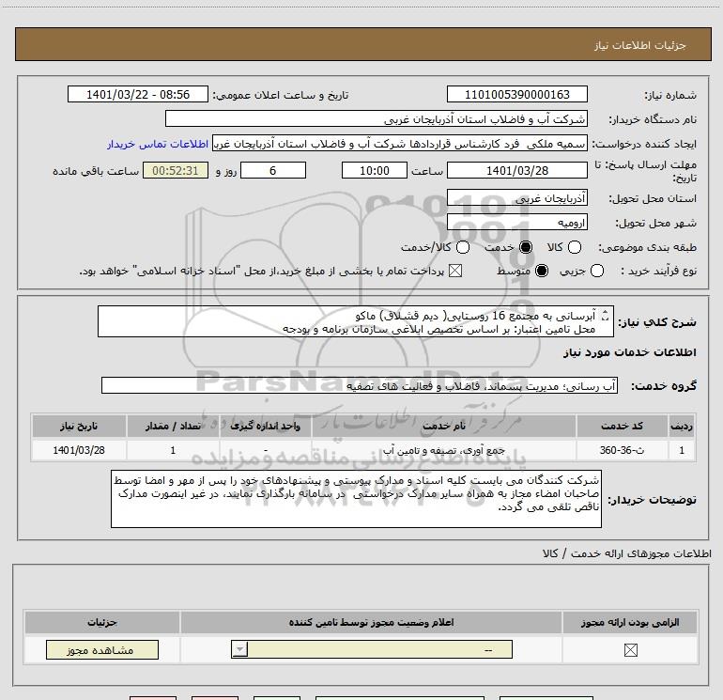Click the request creator field
The height and width of the screenshot is (700, 723).
tap(400, 144)
